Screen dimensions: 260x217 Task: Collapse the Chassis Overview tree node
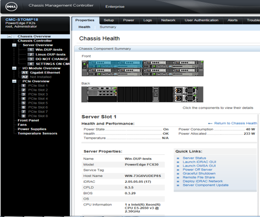(x=9, y=36)
